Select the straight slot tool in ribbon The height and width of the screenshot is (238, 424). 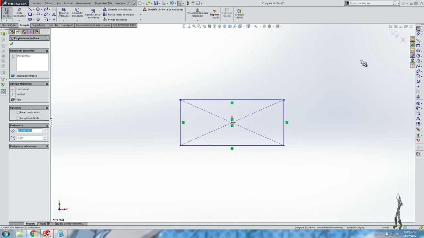[30, 20]
